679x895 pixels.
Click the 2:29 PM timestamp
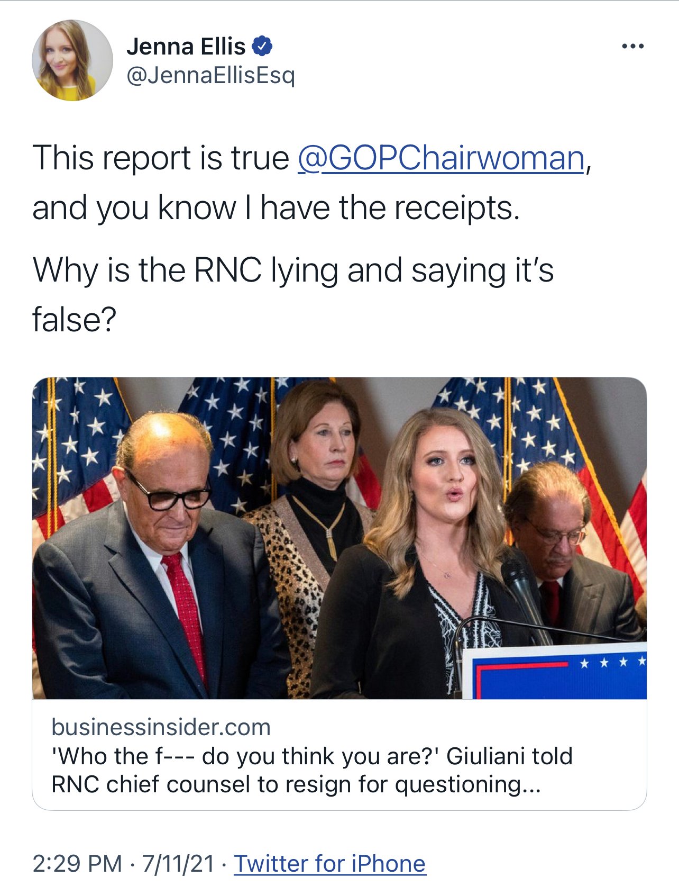[x=77, y=864]
